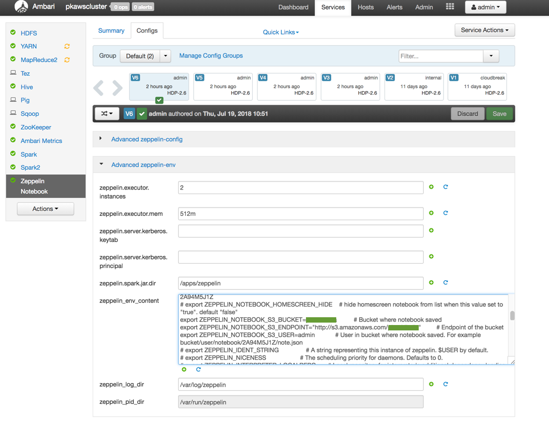Open the Group "Default (2)" dropdown
This screenshot has width=549, height=422.
point(145,56)
